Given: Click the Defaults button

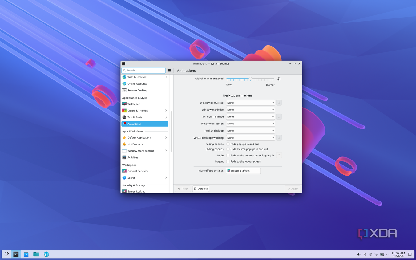Looking at the screenshot, I should pyautogui.click(x=201, y=189).
